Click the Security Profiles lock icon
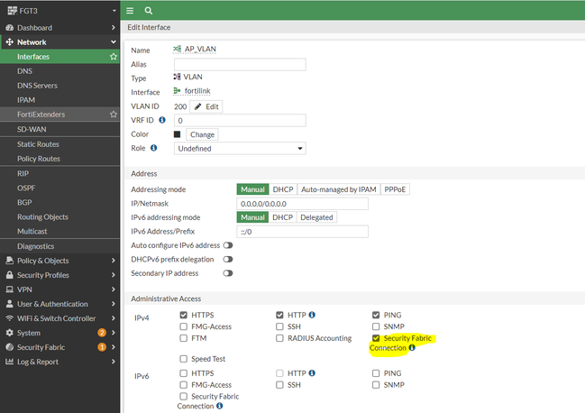Viewport: 585px width, 413px height. click(x=10, y=275)
